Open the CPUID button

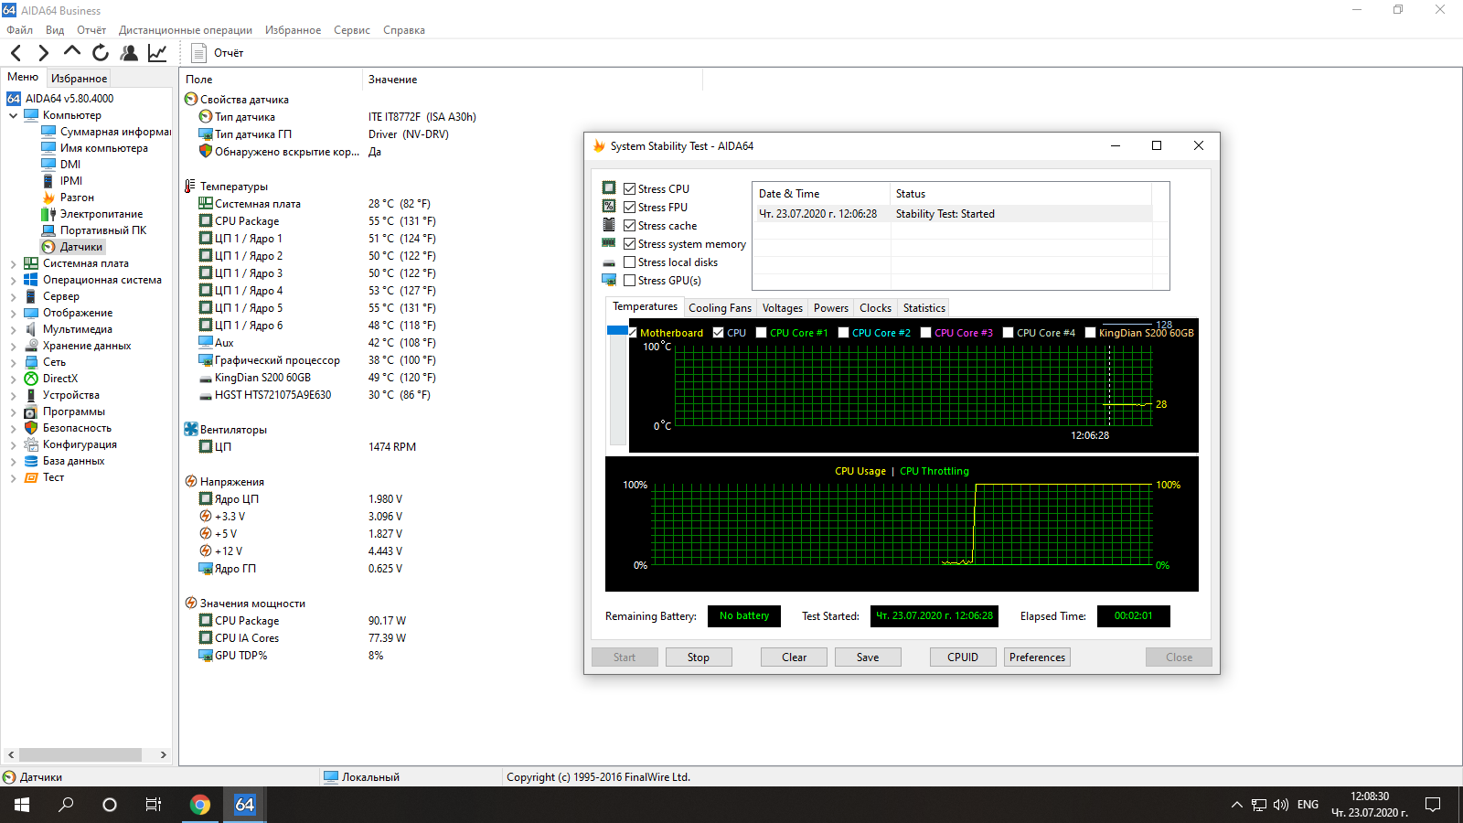click(x=963, y=657)
